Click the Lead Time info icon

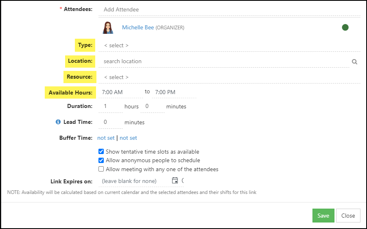[x=58, y=122]
